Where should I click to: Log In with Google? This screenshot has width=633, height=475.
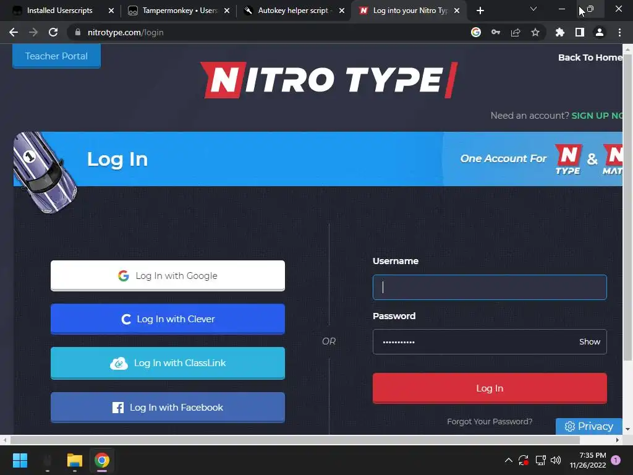168,275
